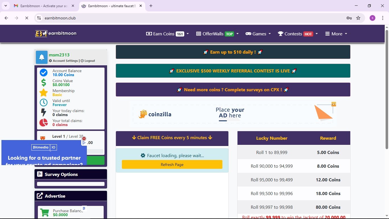The width and height of the screenshot is (389, 219).
Task: Click the 18.00 Coins reward cell
Action: (328, 193)
